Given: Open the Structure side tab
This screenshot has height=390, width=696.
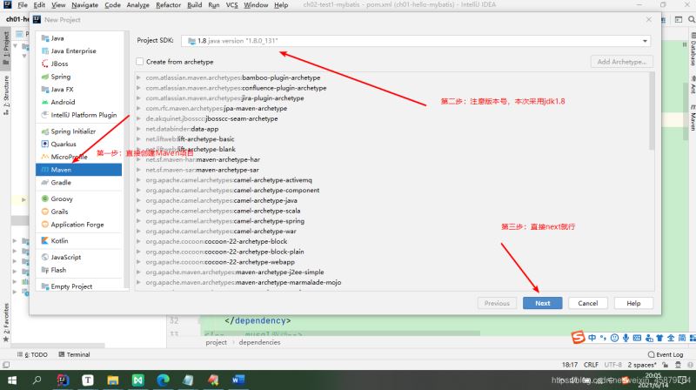Looking at the screenshot, I should pos(6,95).
